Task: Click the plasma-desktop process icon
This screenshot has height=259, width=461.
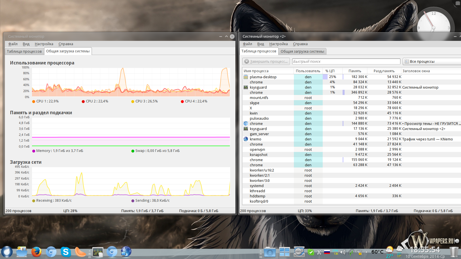Action: pos(246,77)
